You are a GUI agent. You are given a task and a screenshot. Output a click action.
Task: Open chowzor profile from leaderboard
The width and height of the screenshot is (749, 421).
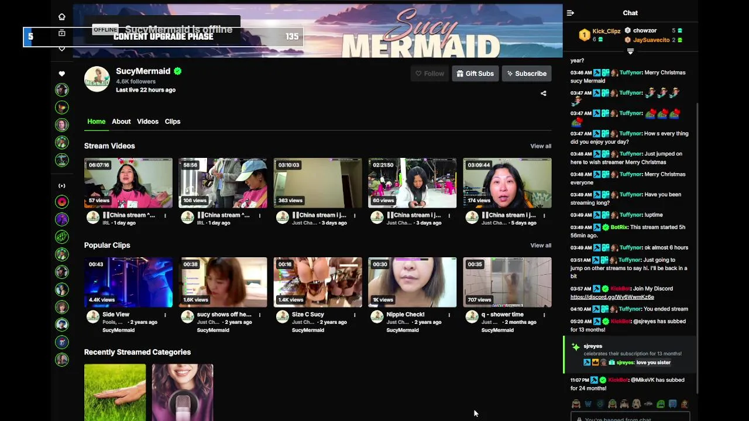pyautogui.click(x=645, y=30)
